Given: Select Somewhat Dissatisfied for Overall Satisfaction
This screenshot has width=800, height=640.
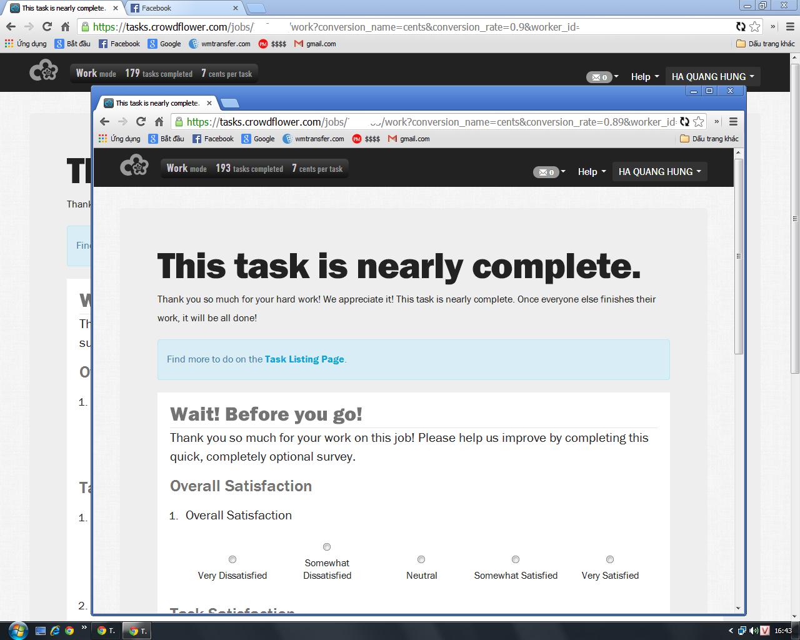Looking at the screenshot, I should [x=327, y=547].
